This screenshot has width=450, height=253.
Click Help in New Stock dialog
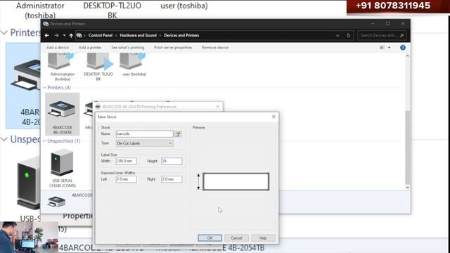pos(263,238)
